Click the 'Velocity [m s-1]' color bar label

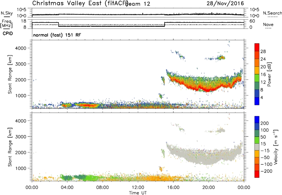[276, 147]
